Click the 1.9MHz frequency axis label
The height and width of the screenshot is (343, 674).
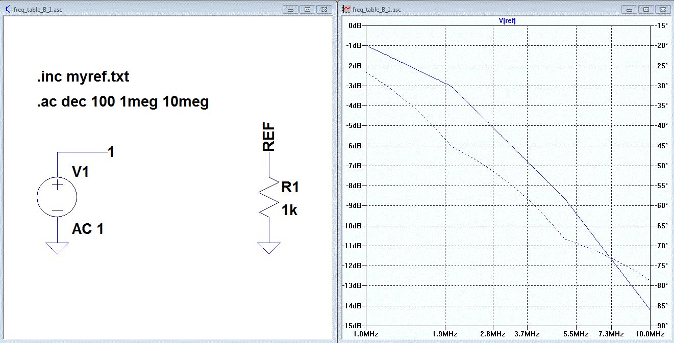tap(445, 334)
